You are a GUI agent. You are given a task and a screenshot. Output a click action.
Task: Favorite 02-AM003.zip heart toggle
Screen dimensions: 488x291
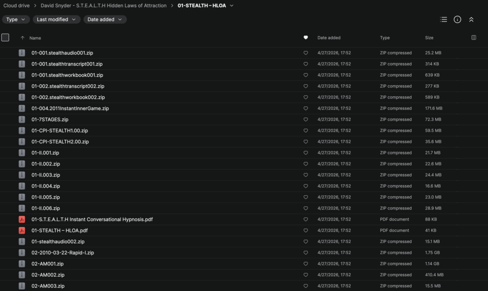[x=305, y=286]
